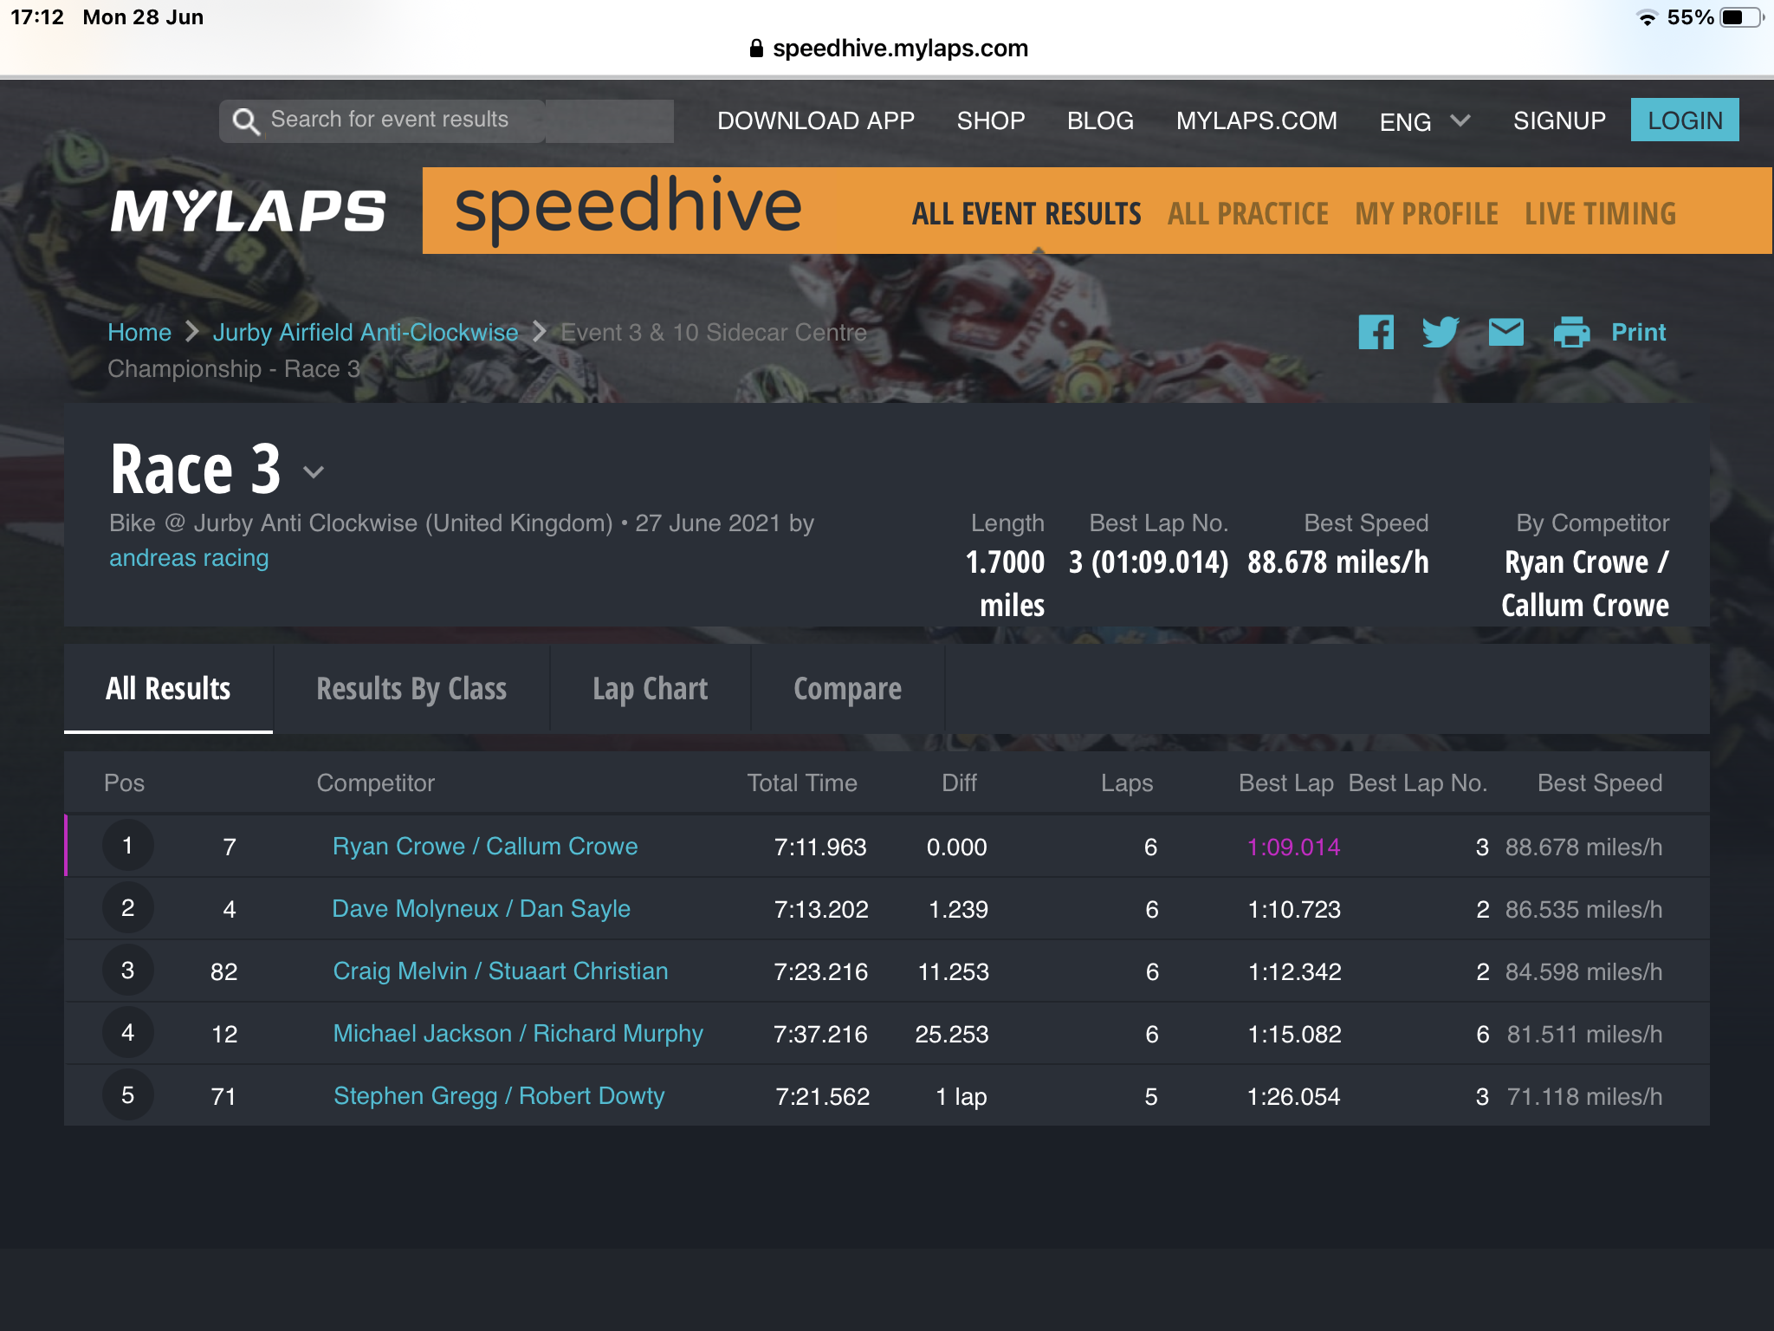
Task: Click the LOGIN button
Action: (1685, 120)
